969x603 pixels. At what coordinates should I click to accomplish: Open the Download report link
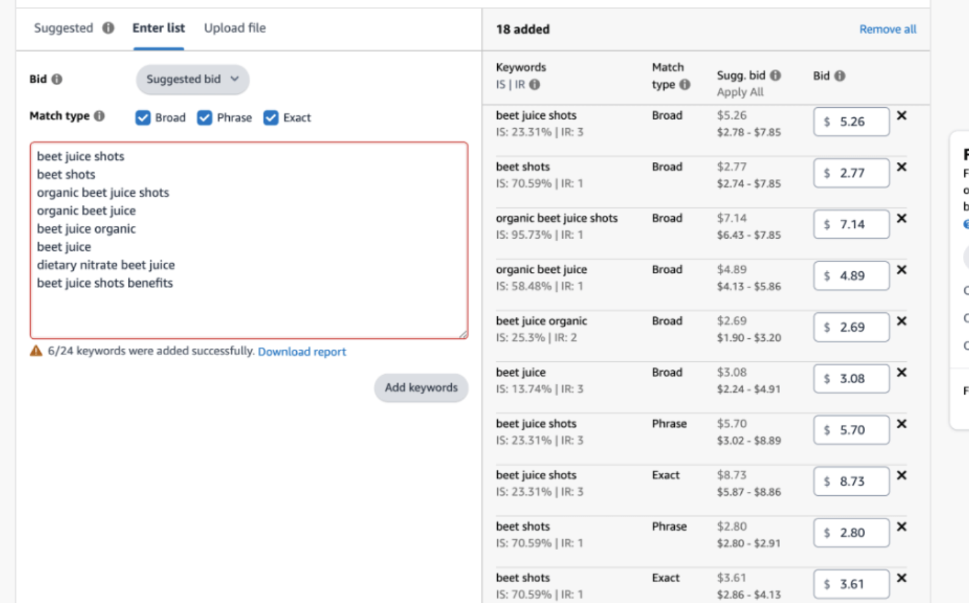[302, 352]
